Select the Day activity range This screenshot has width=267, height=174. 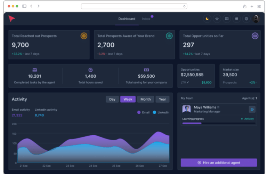coord(112,99)
